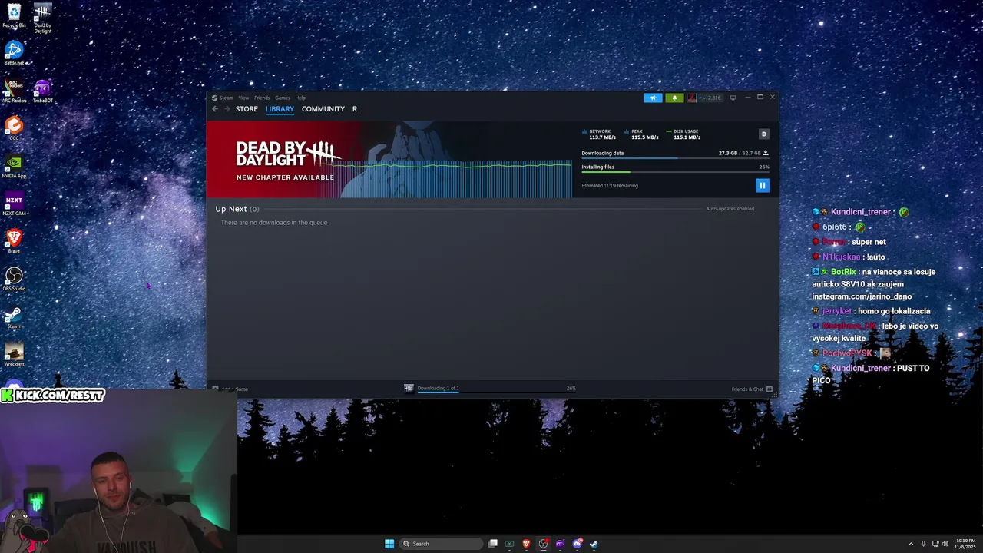Click the Up Next heading
983x553 pixels.
point(231,209)
